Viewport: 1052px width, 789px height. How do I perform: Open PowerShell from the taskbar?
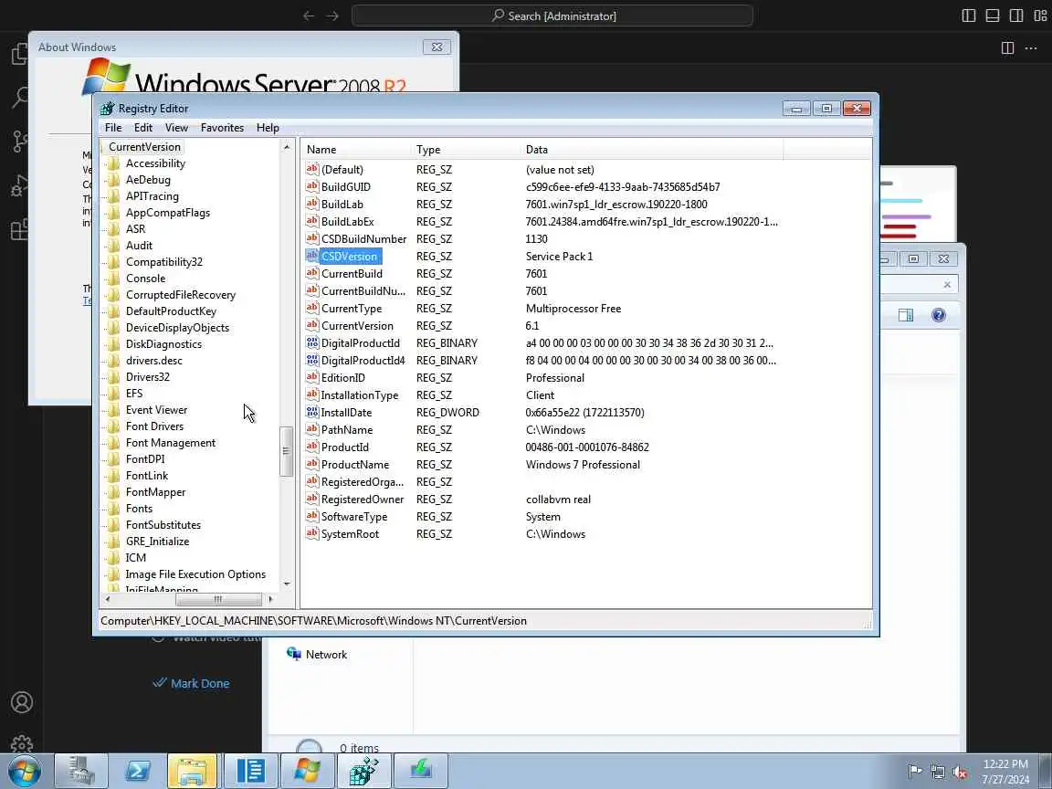tap(138, 770)
